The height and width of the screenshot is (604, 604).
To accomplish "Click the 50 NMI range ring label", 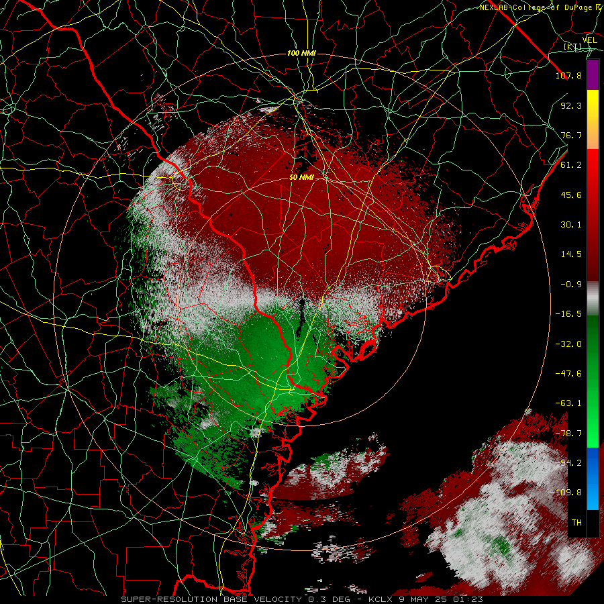I will (301, 177).
